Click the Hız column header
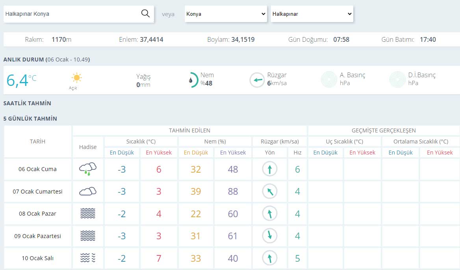 point(297,153)
